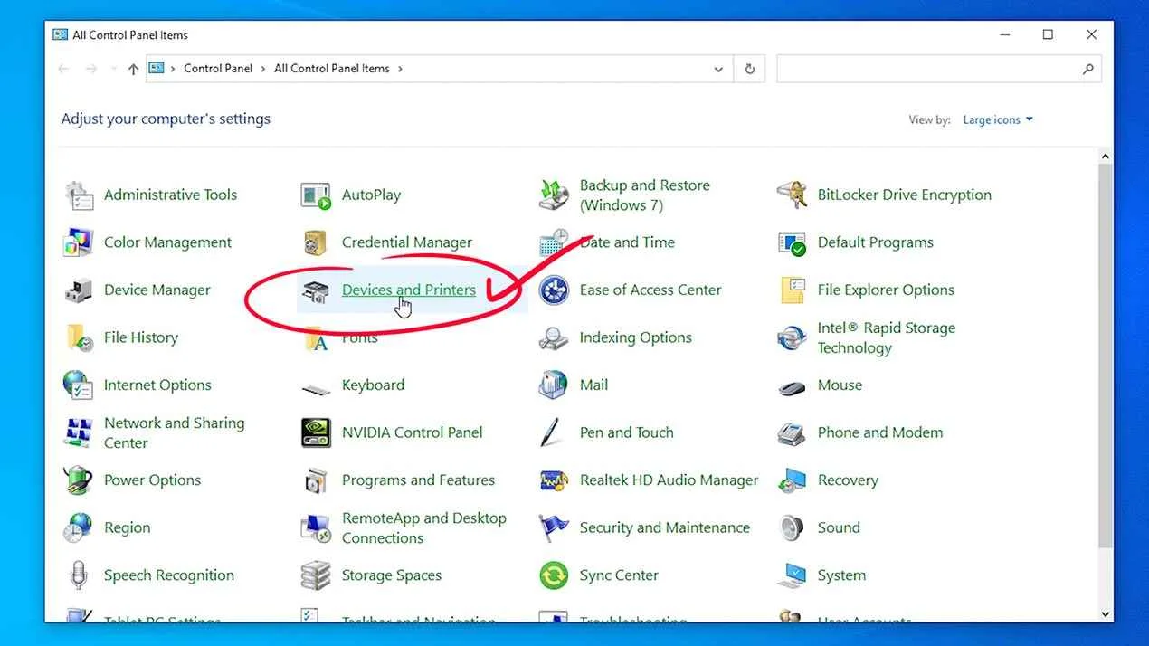Open the Date and Time link
This screenshot has height=646, width=1149.
tap(627, 242)
